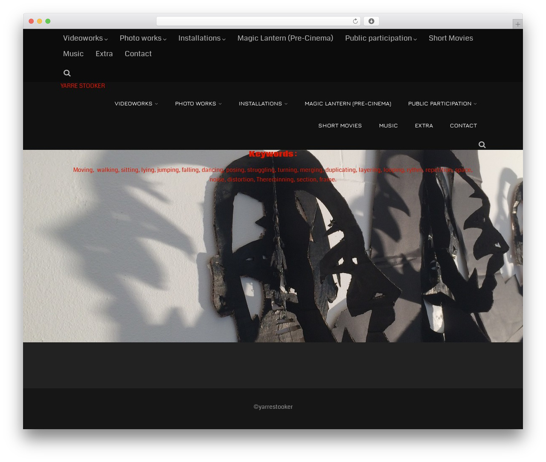Image resolution: width=546 pixels, height=462 pixels.
Task: Expand the top Photo works dropdown chevron
Action: pos(165,39)
